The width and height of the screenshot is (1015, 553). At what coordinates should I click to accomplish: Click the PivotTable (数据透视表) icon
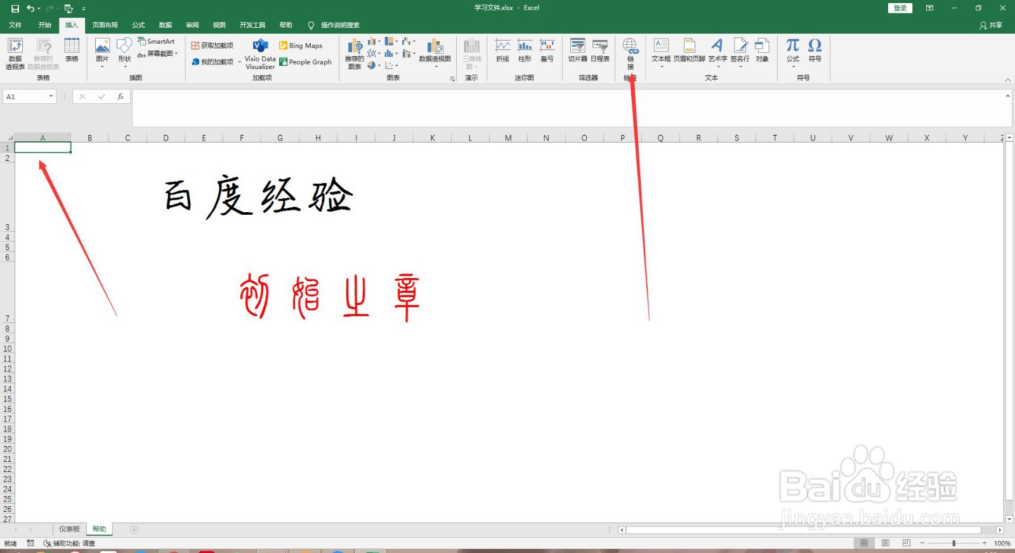[x=15, y=53]
